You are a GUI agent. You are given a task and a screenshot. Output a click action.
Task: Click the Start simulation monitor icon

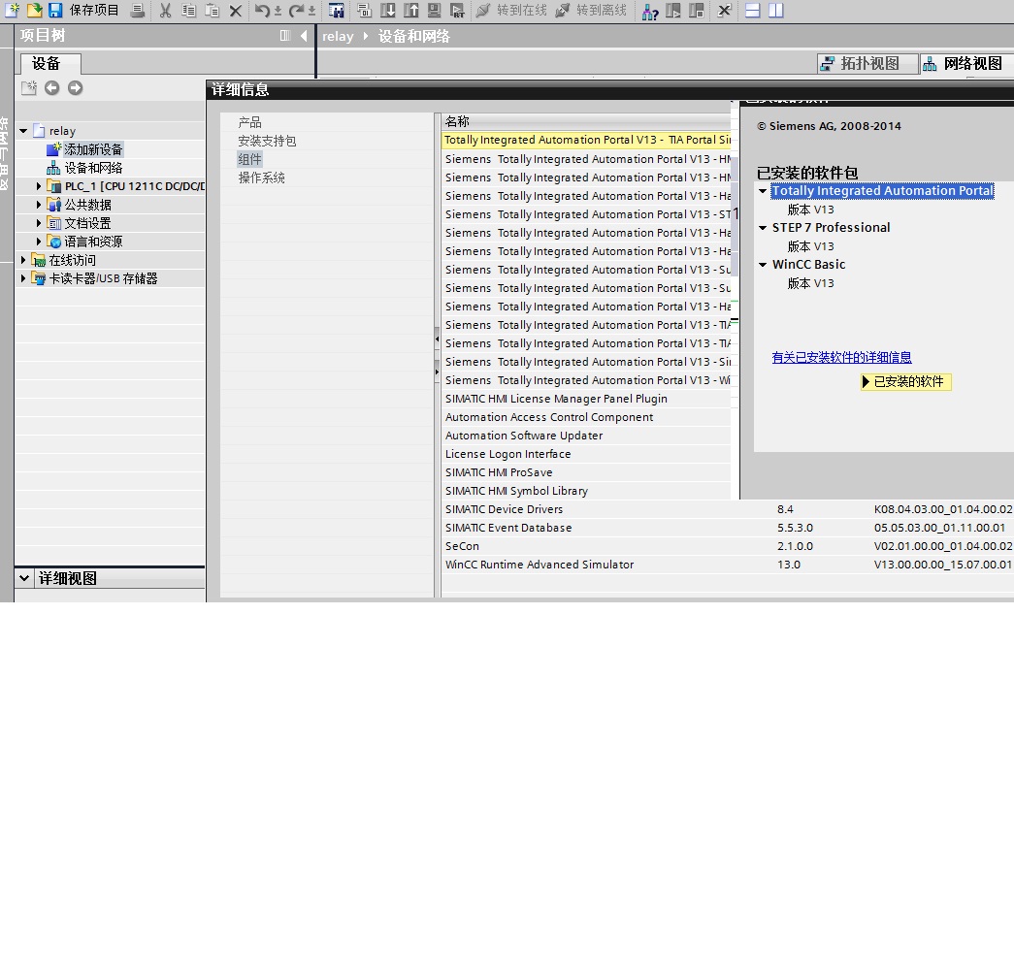435,11
